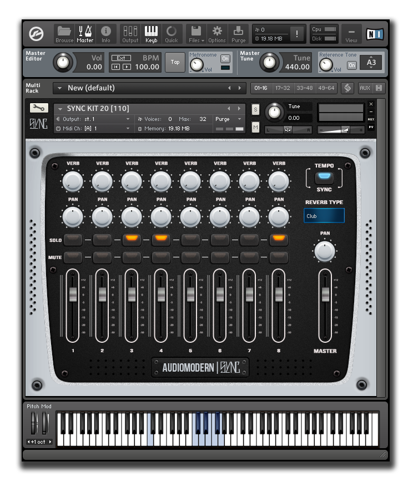Click the panic exclamation button
This screenshot has width=408, height=482.
pyautogui.click(x=296, y=34)
